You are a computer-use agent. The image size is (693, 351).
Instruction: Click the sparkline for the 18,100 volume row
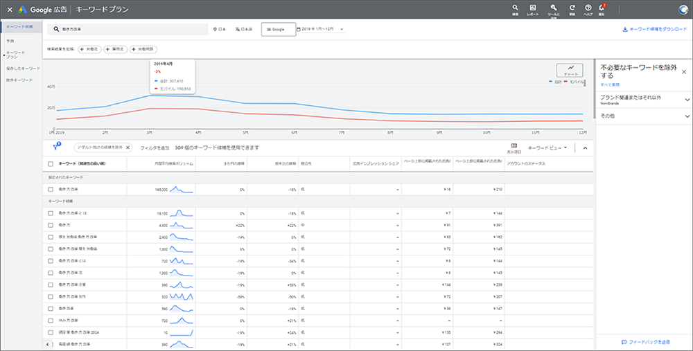tap(182, 213)
